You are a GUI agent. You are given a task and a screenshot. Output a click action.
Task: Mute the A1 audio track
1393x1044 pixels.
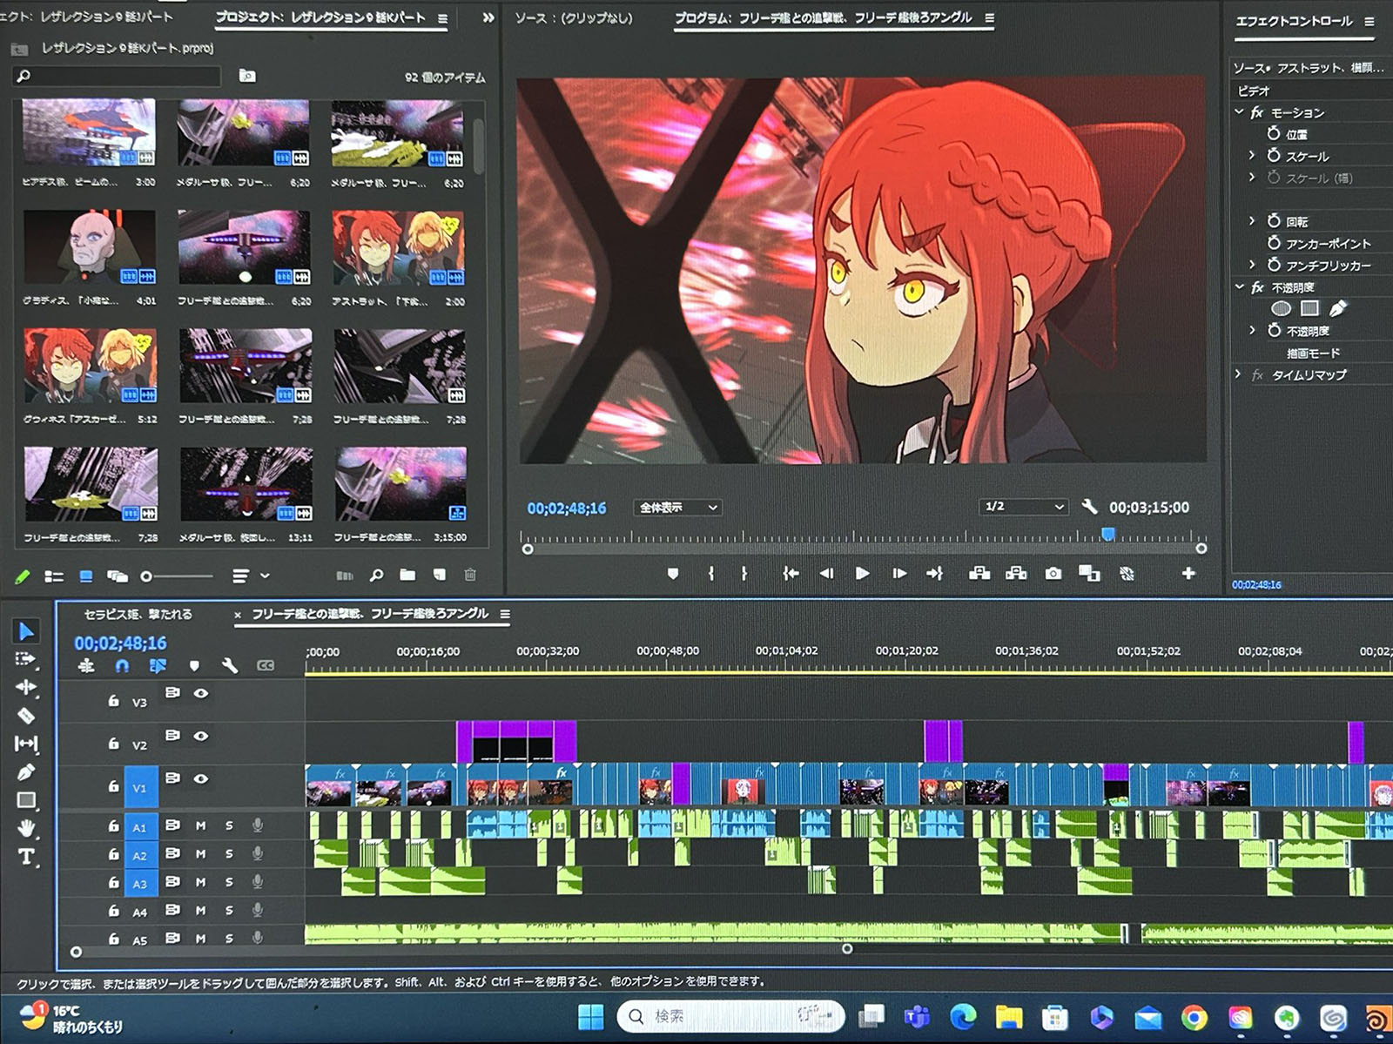point(201,825)
